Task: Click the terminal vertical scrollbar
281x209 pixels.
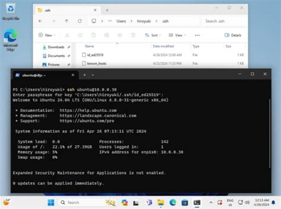Action: (270, 133)
